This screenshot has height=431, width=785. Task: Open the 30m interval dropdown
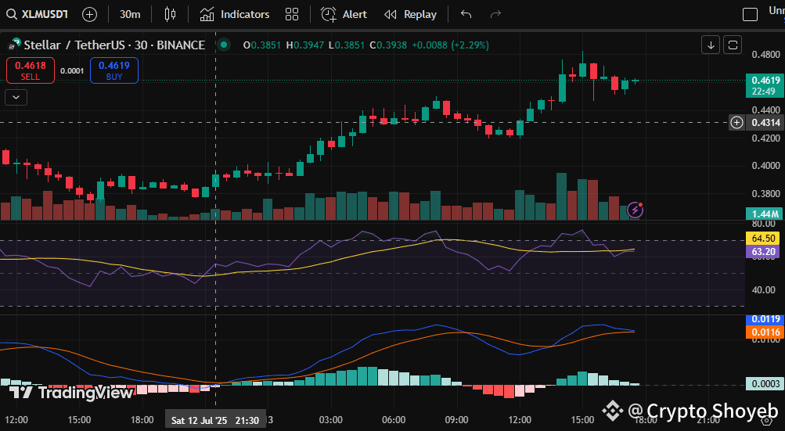[130, 14]
